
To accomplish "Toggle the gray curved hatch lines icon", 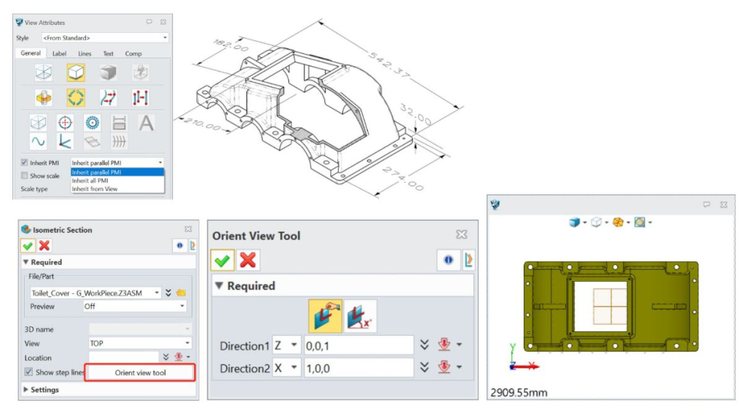I will pyautogui.click(x=119, y=141).
